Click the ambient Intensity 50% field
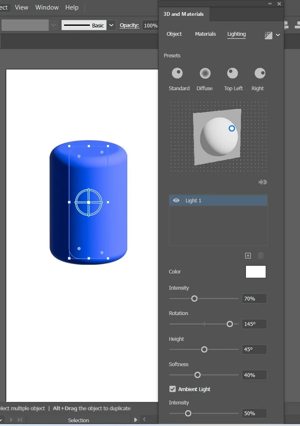300x426 pixels. 254,413
